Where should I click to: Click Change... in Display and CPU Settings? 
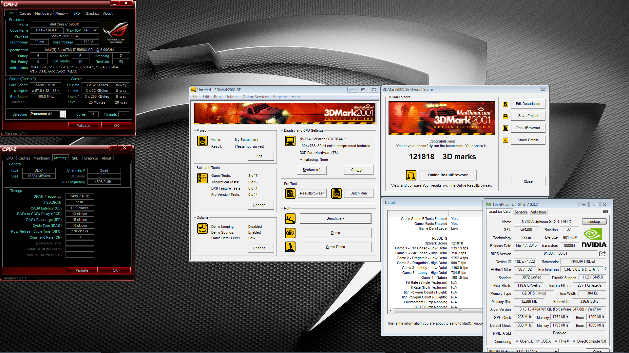pyautogui.click(x=358, y=170)
